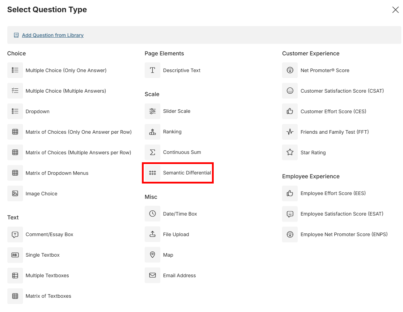Viewport: 403px width, 312px height.
Task: Click the Multiple Textboxes icon
Action: coord(15,275)
